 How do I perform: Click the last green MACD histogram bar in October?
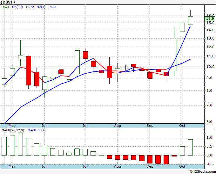190,147
